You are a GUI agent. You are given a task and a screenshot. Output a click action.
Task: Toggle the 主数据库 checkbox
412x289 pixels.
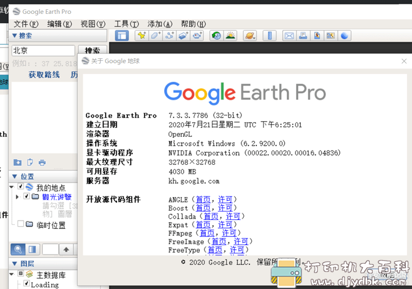21,274
